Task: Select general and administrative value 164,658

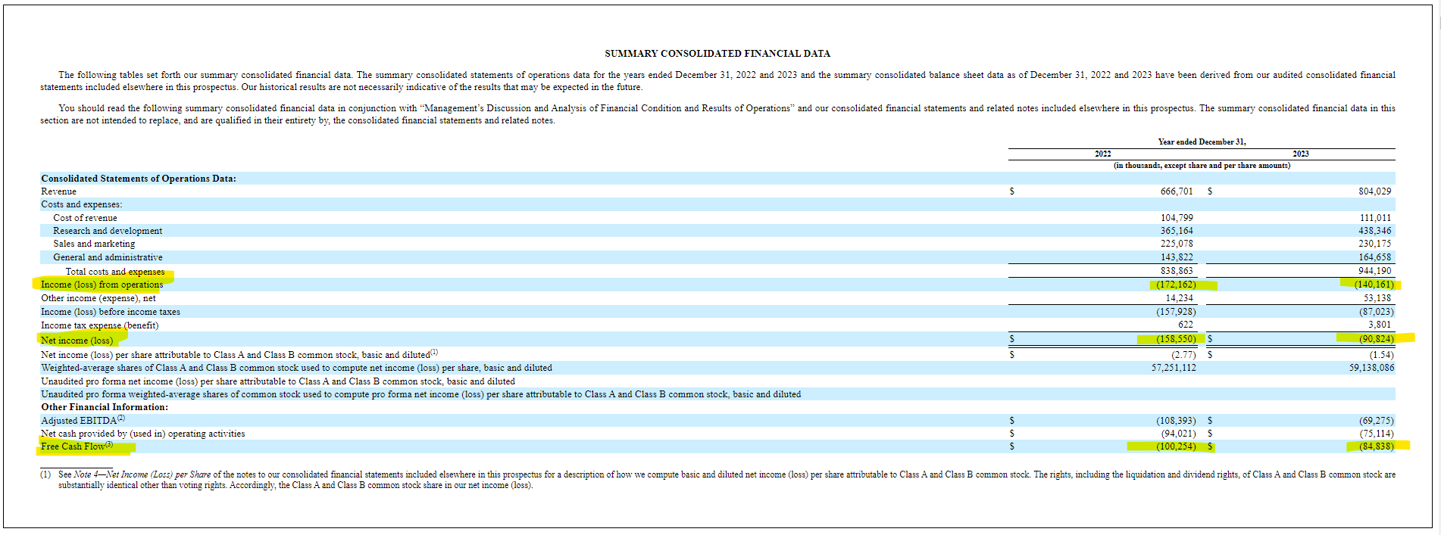Action: (1374, 257)
